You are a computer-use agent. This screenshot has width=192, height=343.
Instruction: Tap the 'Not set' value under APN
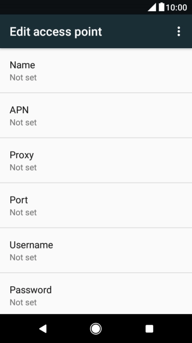23,123
